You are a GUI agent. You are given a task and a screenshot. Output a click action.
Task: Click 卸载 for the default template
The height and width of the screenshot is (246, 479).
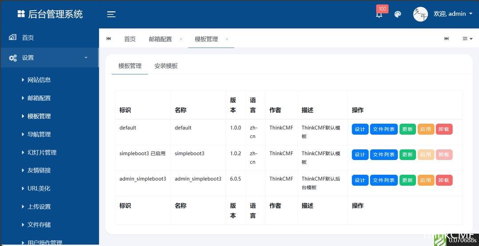point(444,129)
